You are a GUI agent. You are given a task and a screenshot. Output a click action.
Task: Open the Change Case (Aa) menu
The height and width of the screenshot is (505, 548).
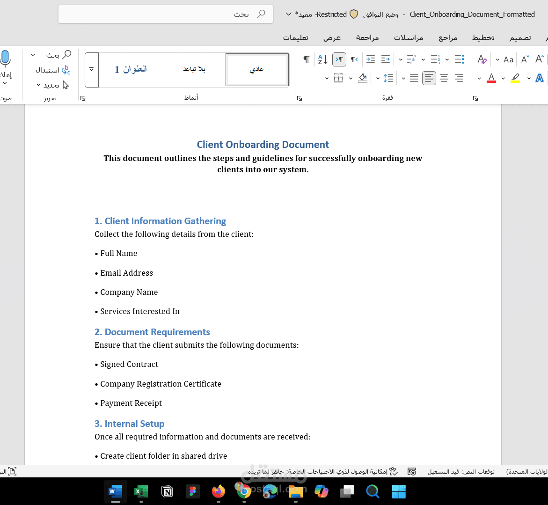(509, 60)
